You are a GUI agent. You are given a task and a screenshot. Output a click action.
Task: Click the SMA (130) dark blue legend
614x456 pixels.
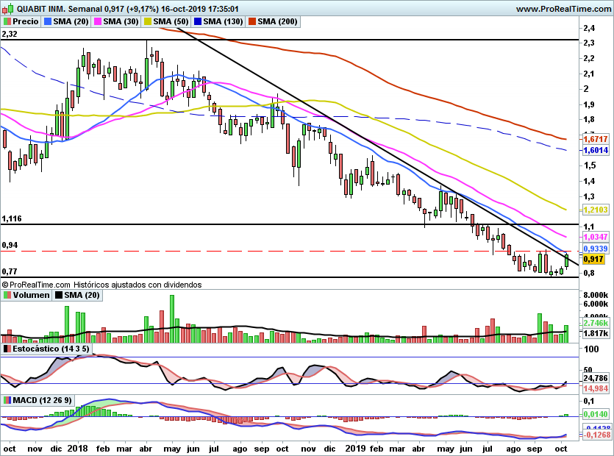(x=218, y=21)
